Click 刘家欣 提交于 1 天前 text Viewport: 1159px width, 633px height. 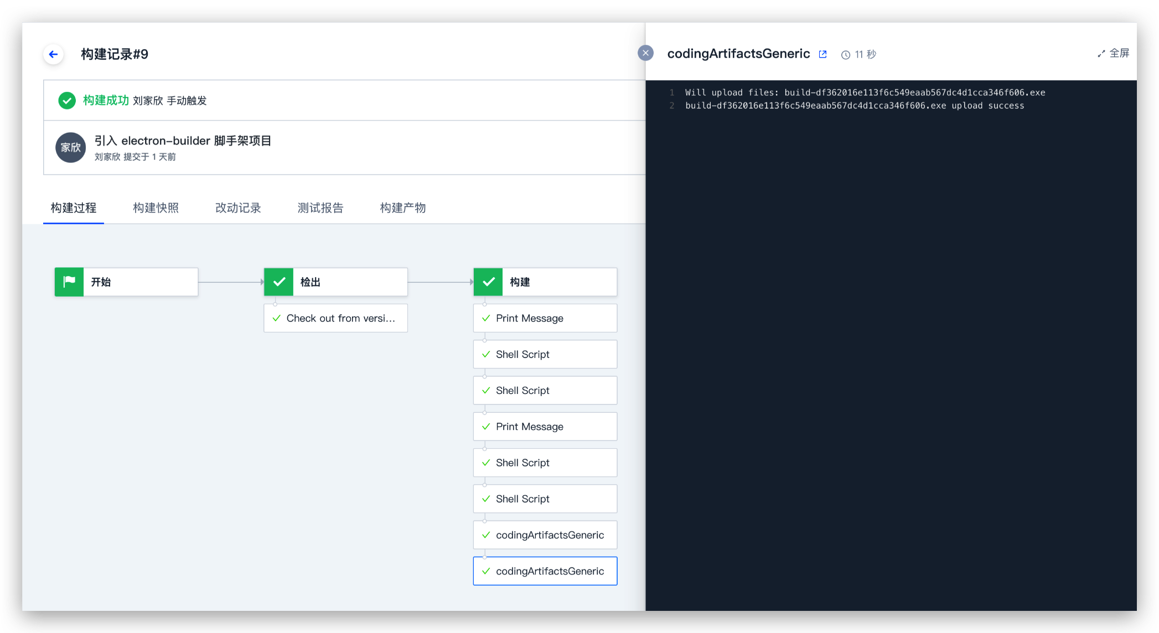coord(135,157)
